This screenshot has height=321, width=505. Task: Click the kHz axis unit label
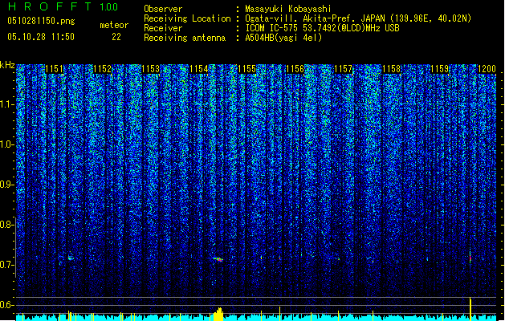(7, 65)
